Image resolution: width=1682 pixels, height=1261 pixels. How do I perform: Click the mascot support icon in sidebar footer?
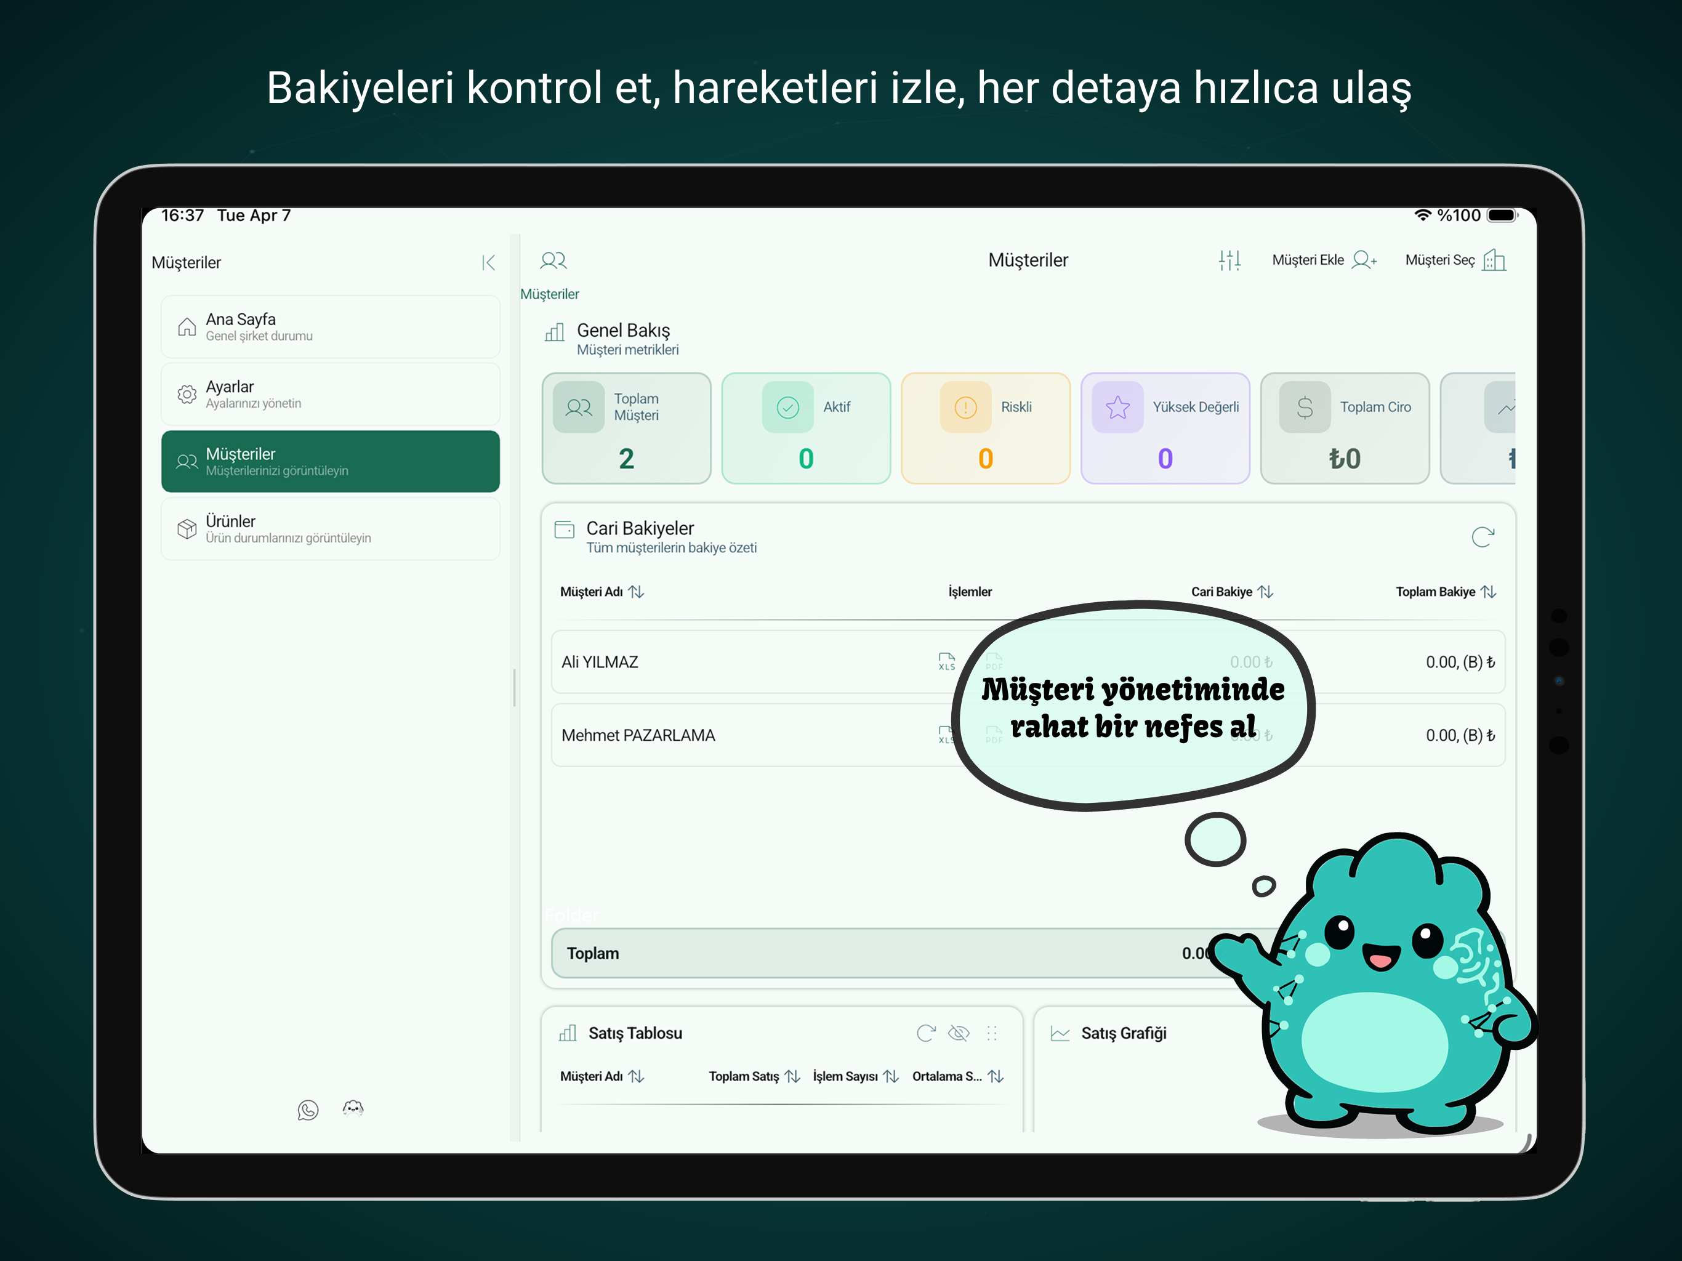353,1108
